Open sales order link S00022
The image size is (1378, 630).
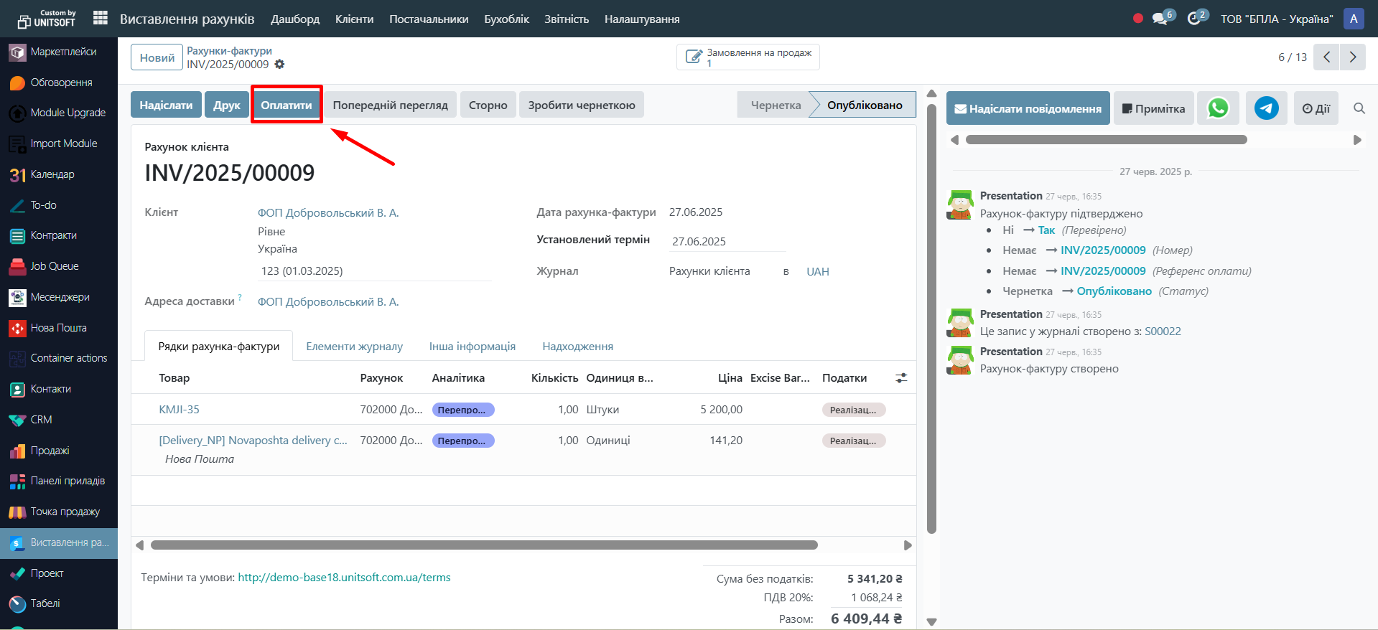(x=1163, y=332)
